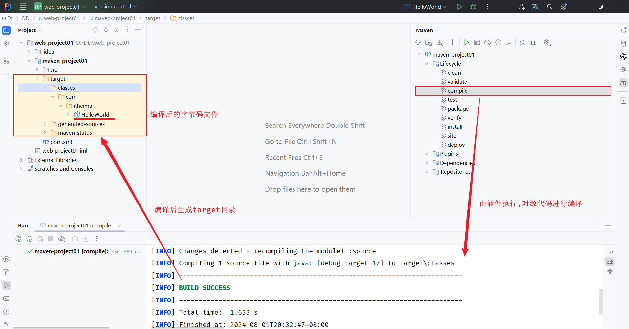Open the HelloWorld run configuration dropdown

425,6
